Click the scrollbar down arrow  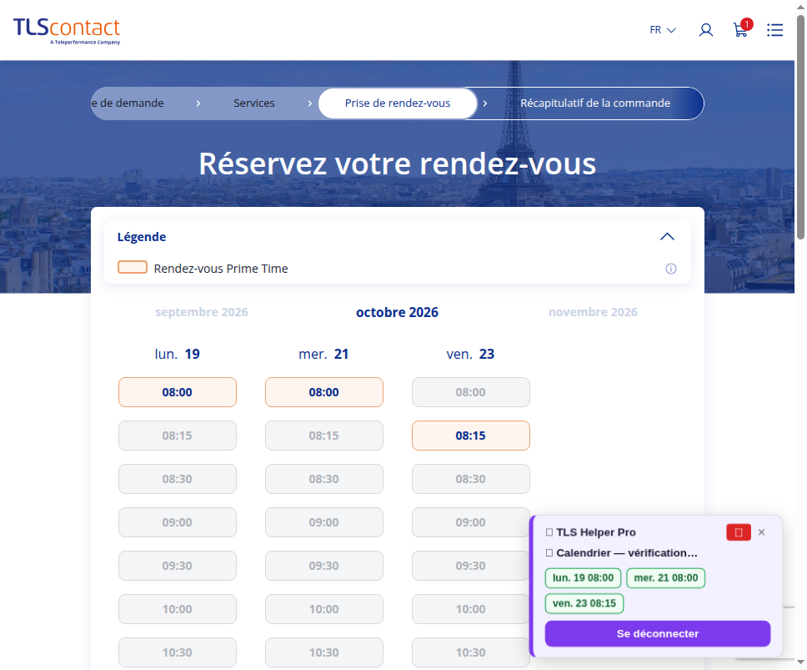[800, 662]
